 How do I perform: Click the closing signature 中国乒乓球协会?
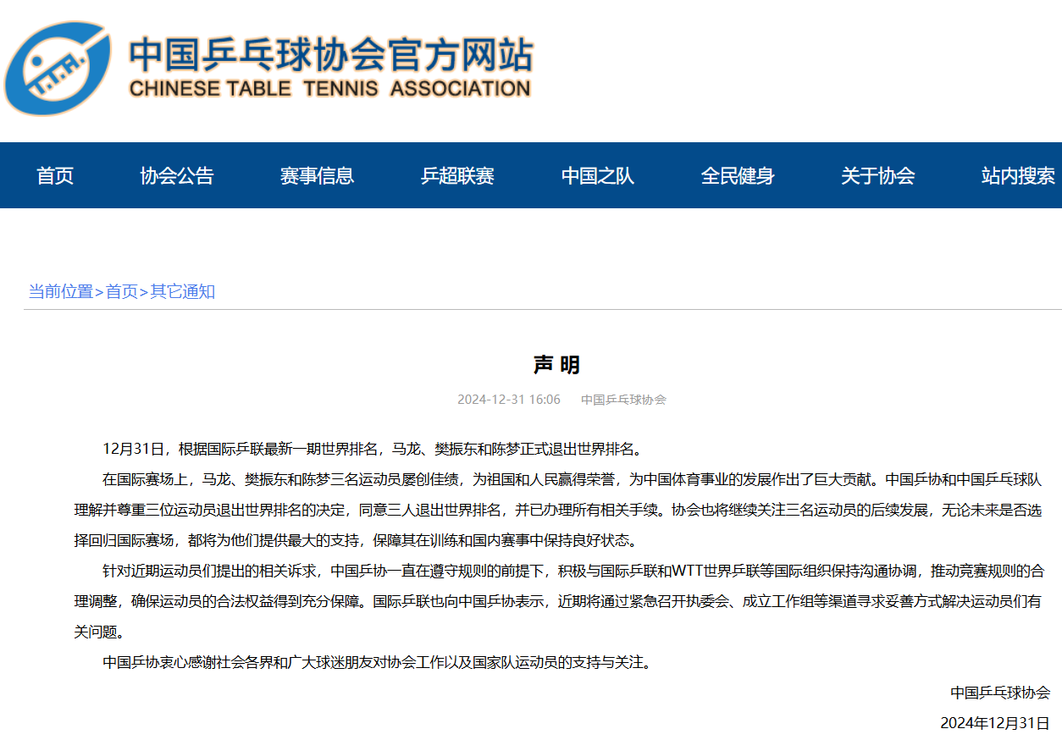point(1000,693)
